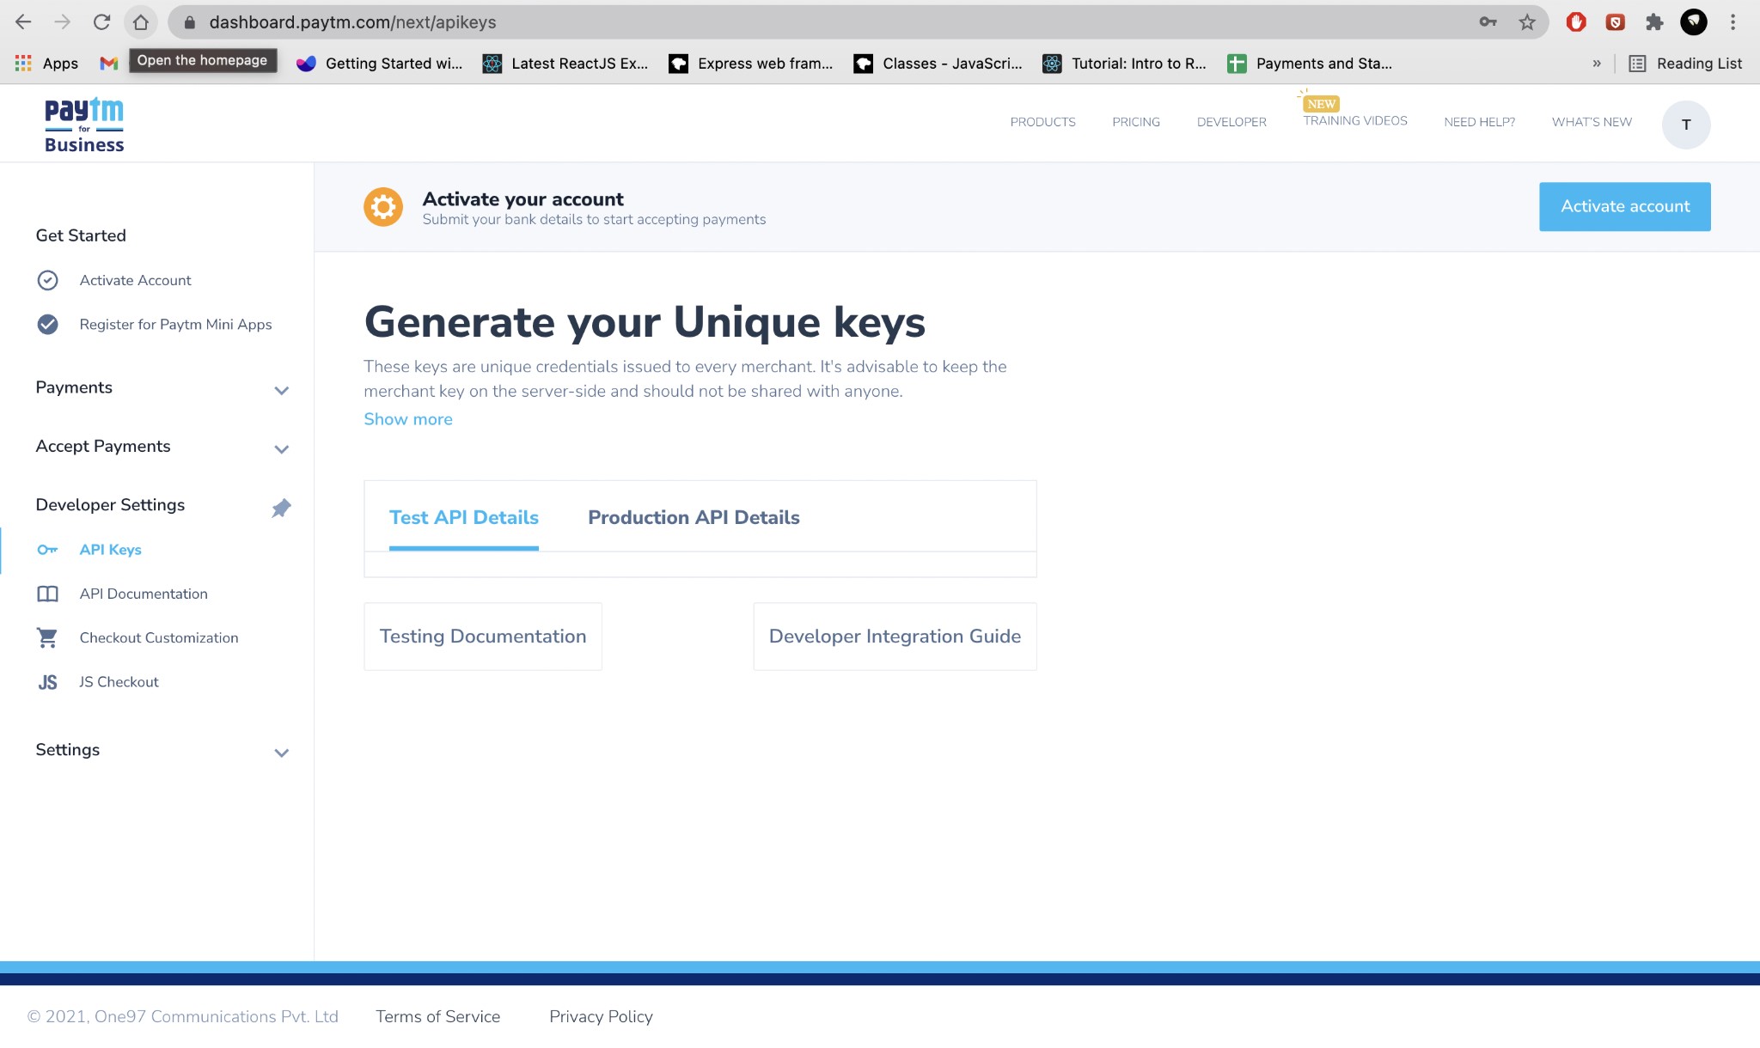The width and height of the screenshot is (1760, 1048).
Task: Open the red hand ad-blocker extension
Action: click(x=1576, y=22)
